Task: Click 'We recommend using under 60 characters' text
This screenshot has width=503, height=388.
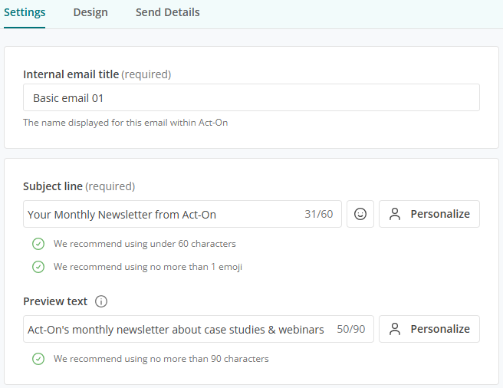Action: pyautogui.click(x=145, y=244)
